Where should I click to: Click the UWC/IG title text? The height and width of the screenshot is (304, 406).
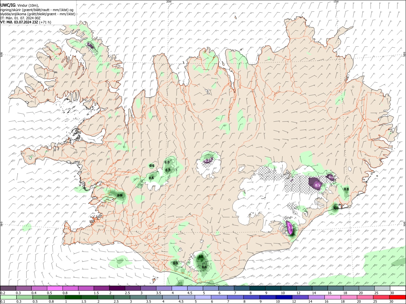[8, 5]
